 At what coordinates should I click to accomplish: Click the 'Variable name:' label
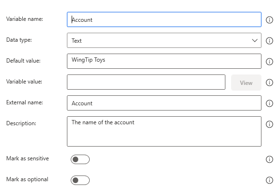(25, 19)
